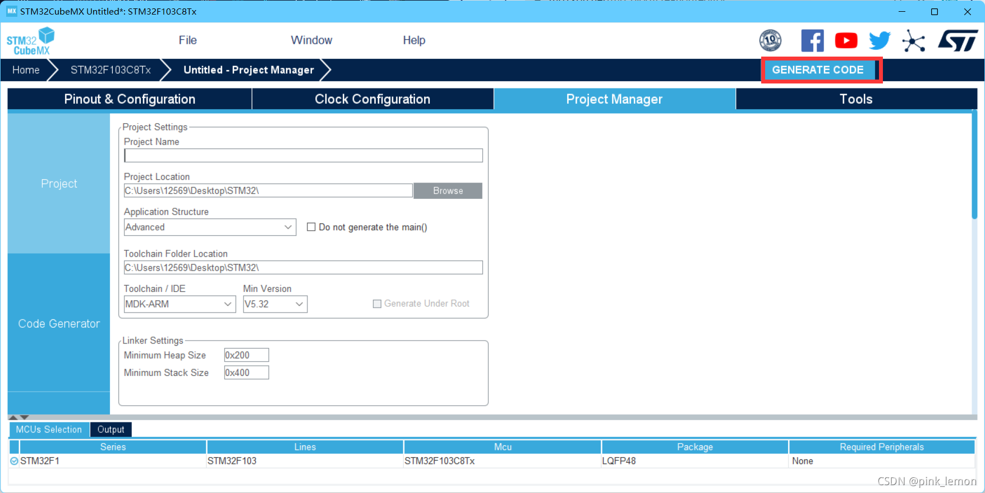Open the Min Version V5.32 dropdown
Image resolution: width=985 pixels, height=493 pixels.
pyautogui.click(x=275, y=304)
